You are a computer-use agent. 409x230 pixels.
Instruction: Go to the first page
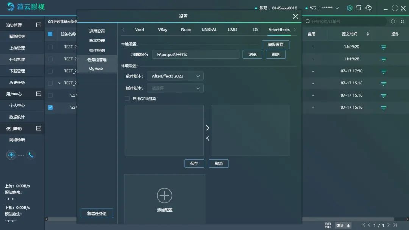point(363,225)
